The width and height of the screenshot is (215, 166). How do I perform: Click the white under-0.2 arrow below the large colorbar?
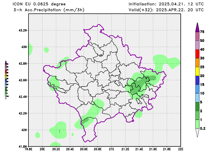(197, 133)
